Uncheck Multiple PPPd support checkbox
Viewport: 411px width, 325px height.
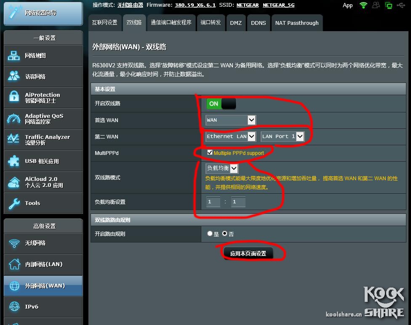[210, 153]
